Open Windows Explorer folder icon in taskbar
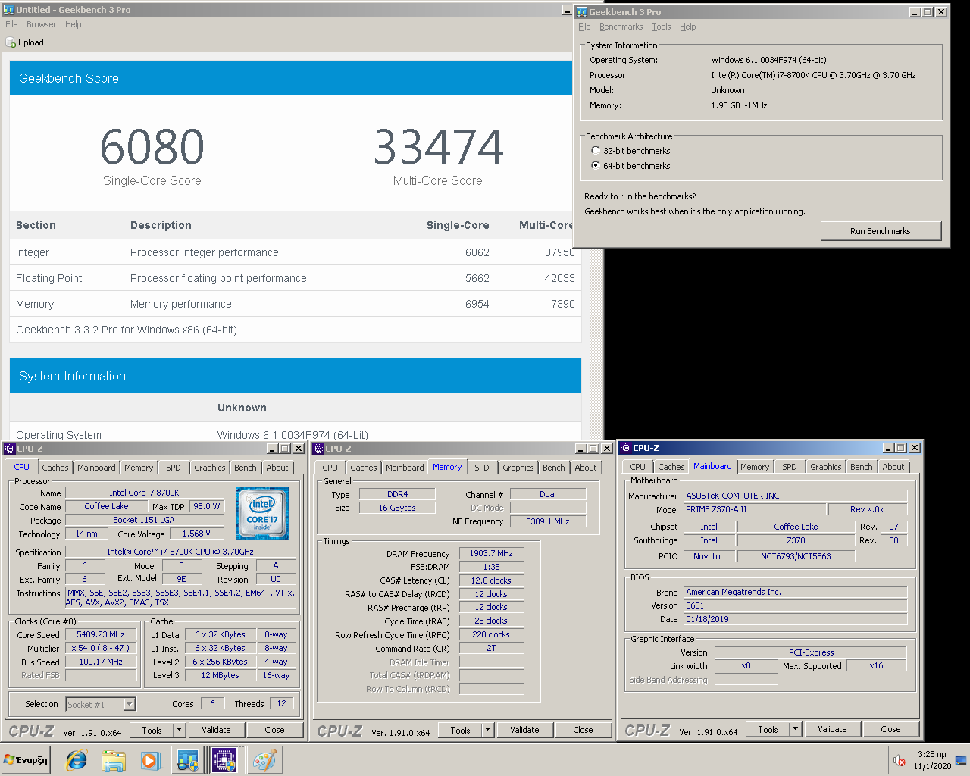The image size is (970, 776). pyautogui.click(x=114, y=760)
